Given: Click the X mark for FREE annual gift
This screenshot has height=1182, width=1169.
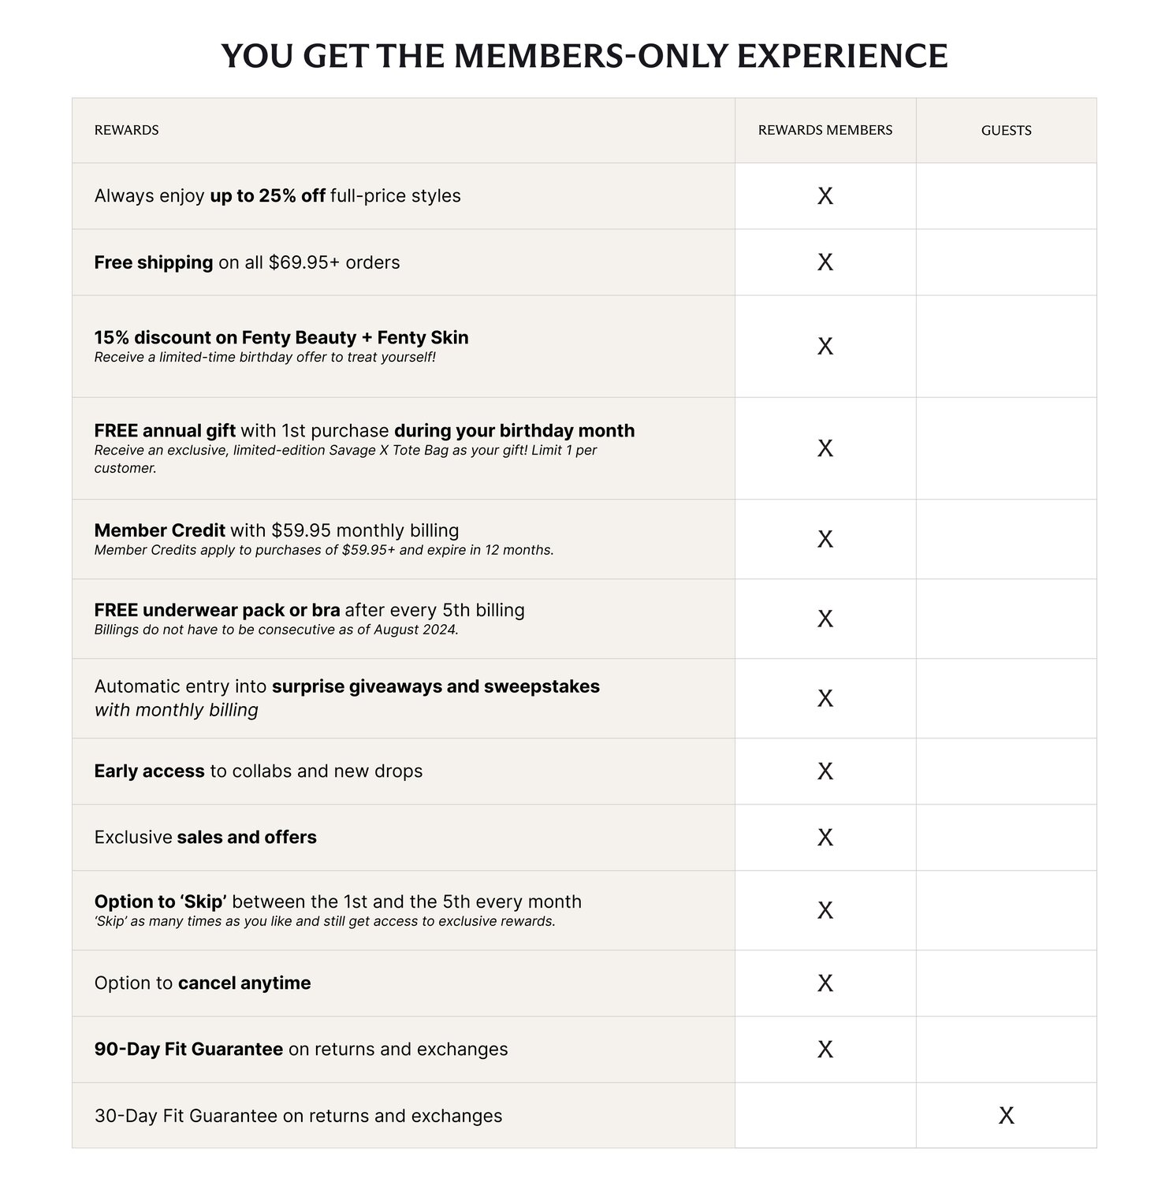Looking at the screenshot, I should 825,448.
